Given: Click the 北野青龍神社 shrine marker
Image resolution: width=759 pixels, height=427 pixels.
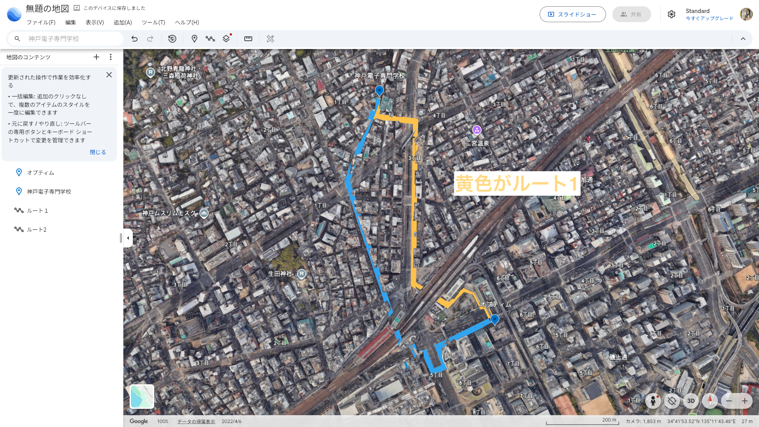Looking at the screenshot, I should point(150,72).
